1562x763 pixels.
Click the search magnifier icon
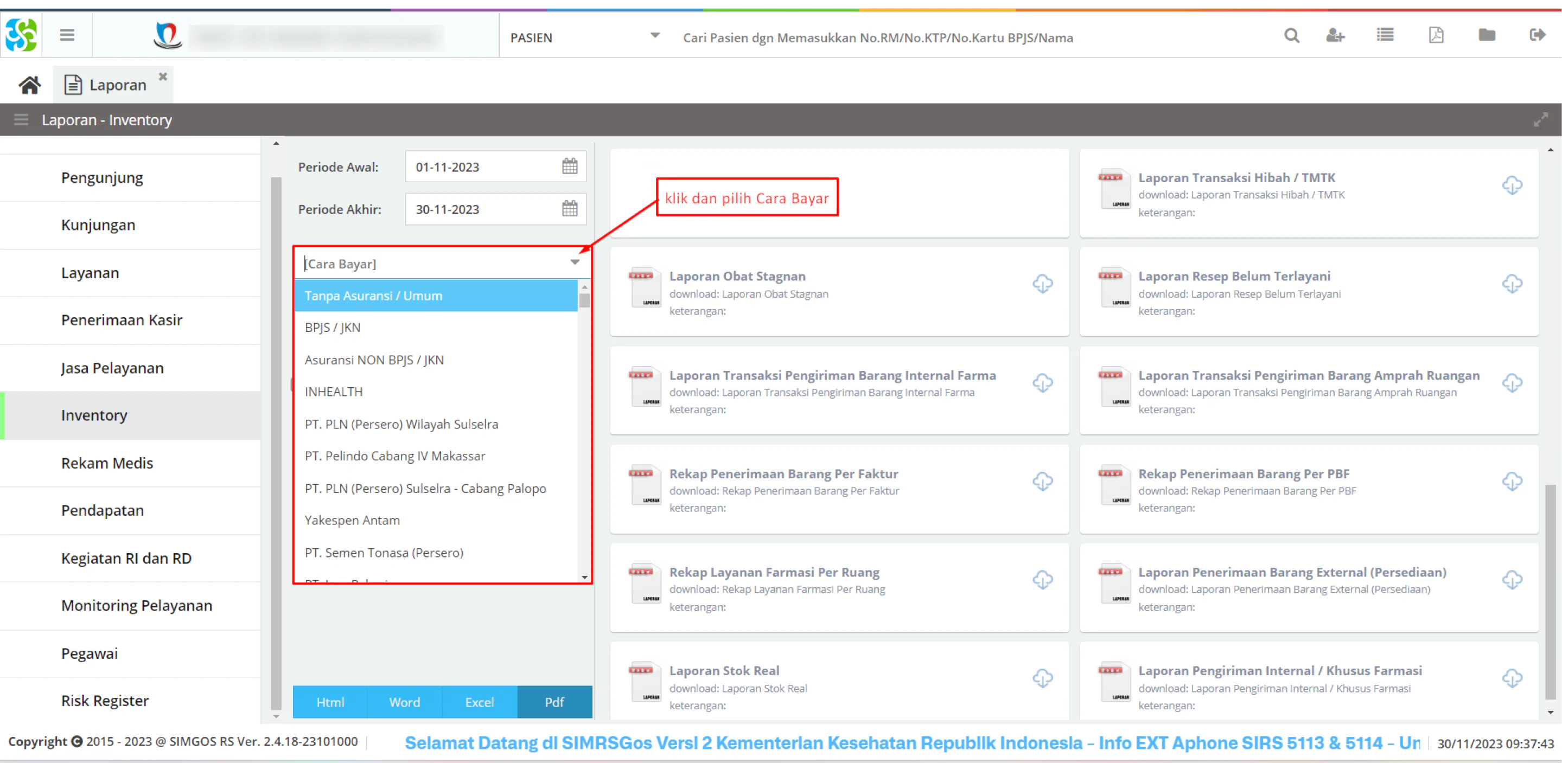1292,36
